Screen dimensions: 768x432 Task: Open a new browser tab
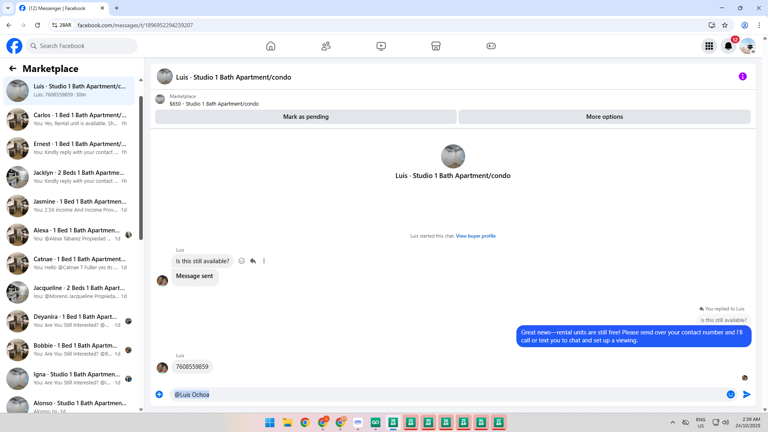pyautogui.click(x=117, y=8)
